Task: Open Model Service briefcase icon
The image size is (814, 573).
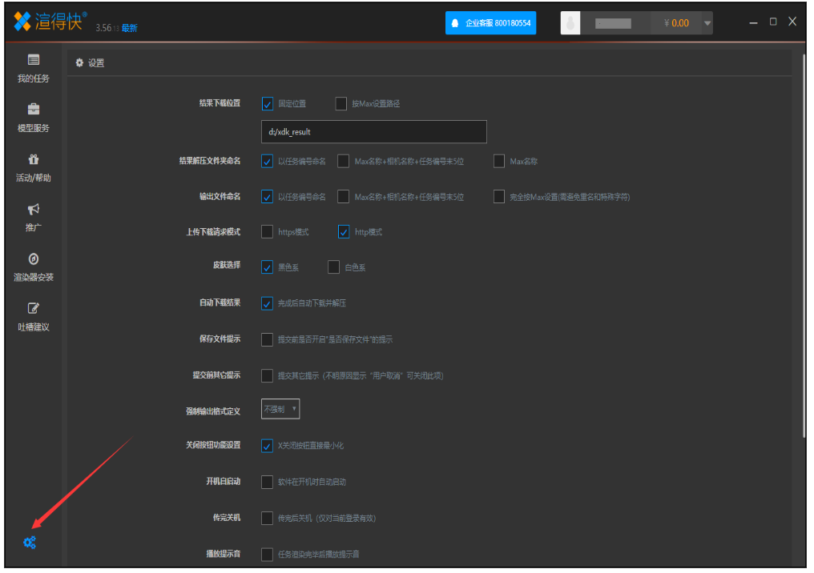Action: click(34, 110)
